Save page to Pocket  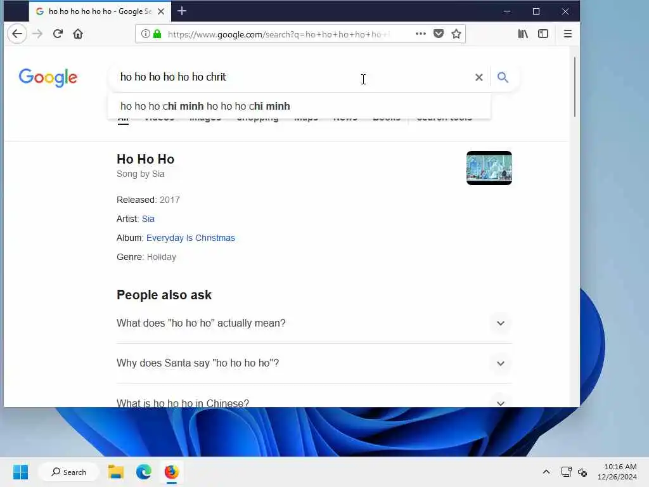(439, 34)
